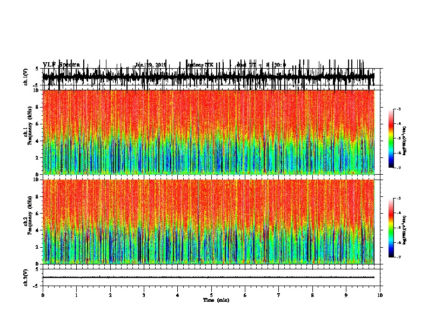Click time axis tick label 7
428x331 pixels.
tap(279, 295)
